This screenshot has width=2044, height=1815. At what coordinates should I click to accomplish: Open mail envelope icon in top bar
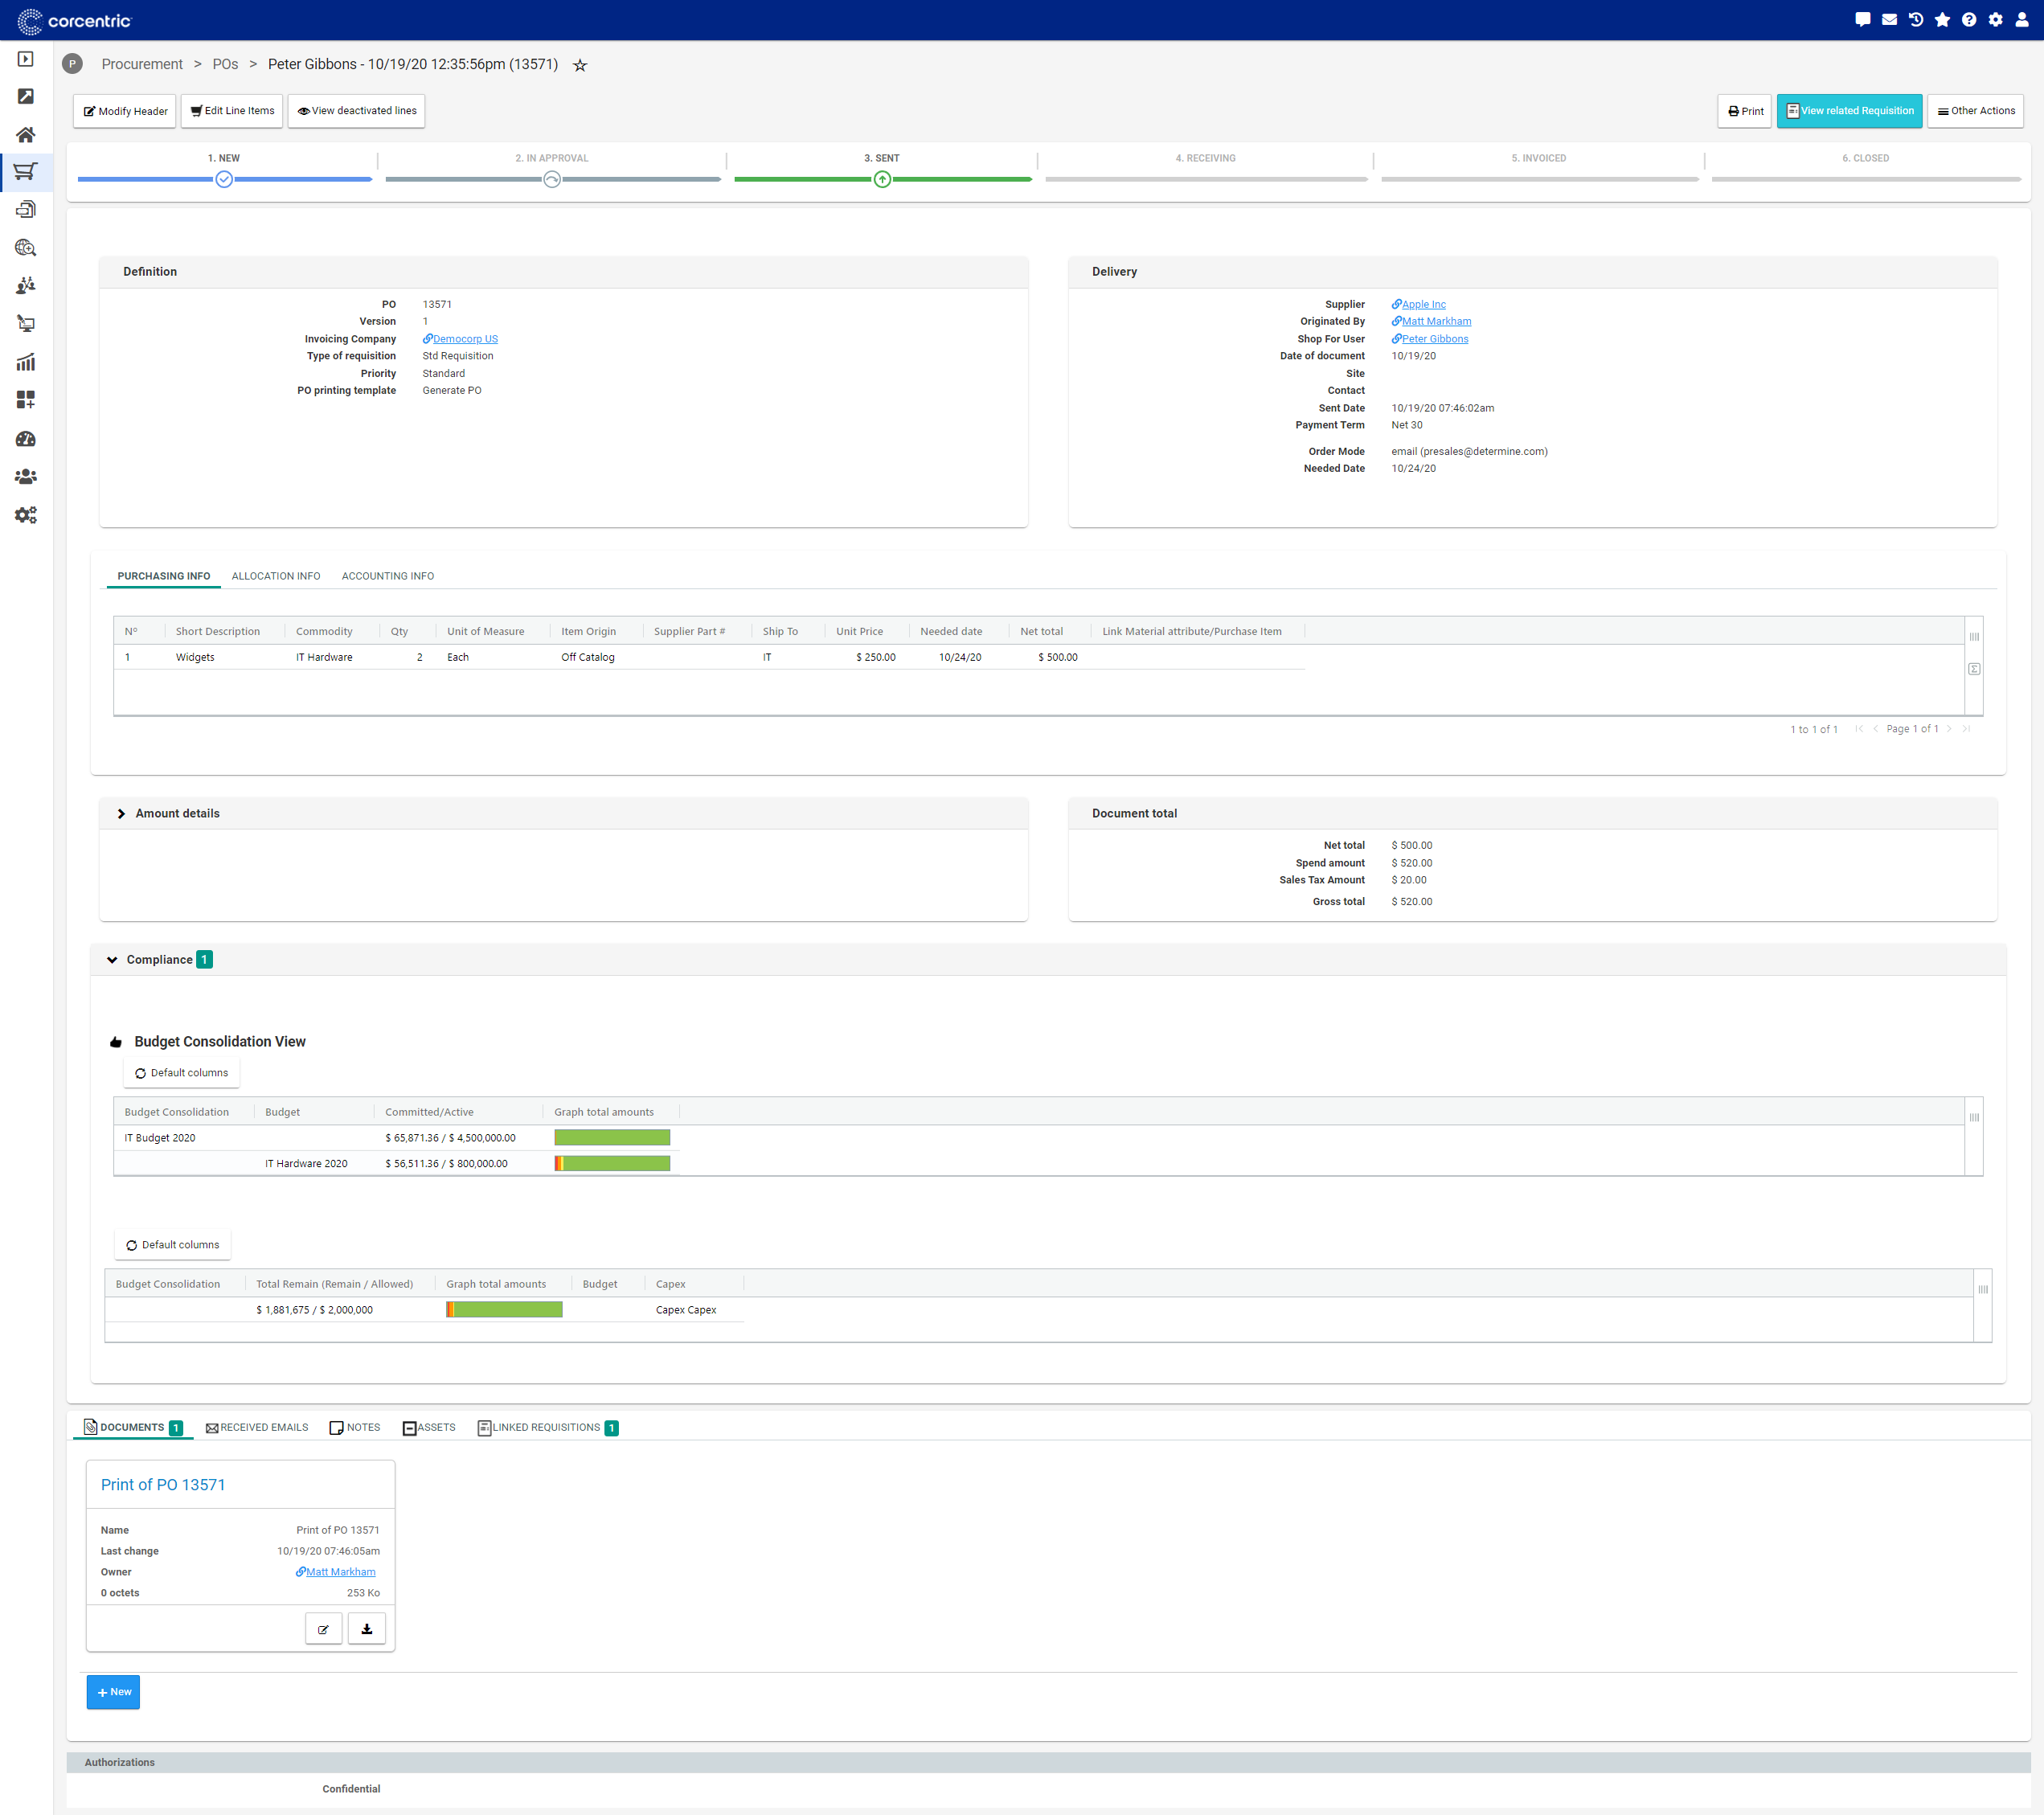[x=1889, y=19]
